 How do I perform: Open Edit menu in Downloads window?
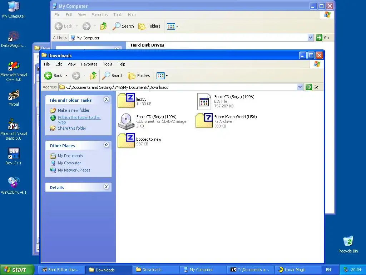[x=59, y=64]
